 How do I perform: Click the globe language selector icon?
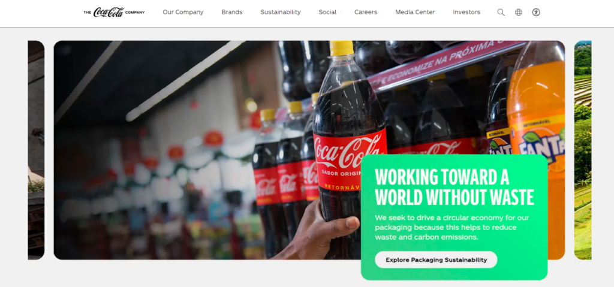pos(519,12)
